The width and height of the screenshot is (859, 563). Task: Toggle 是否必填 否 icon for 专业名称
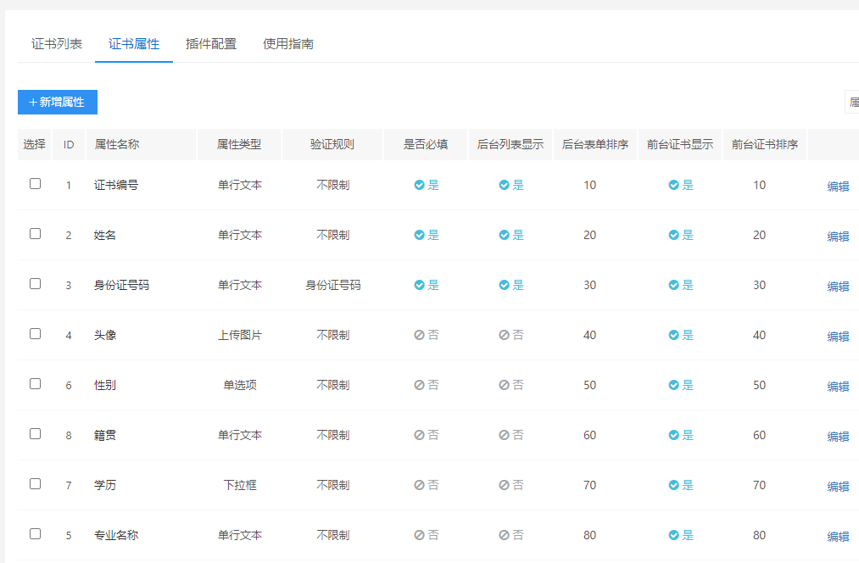419,535
